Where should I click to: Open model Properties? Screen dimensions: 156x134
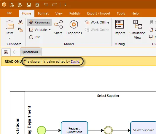coord(74,27)
